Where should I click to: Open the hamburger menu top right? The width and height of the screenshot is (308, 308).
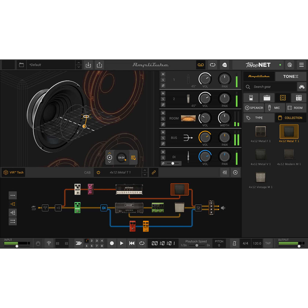coord(301,65)
